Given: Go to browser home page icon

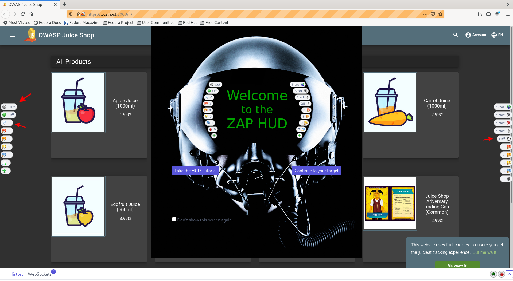Looking at the screenshot, I should 32,14.
